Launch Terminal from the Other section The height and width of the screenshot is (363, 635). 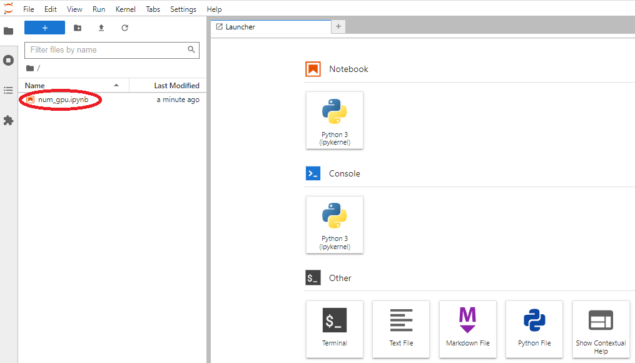click(334, 329)
